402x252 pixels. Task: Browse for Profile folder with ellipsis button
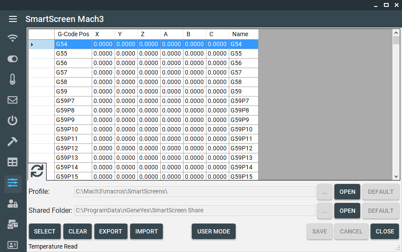point(324,192)
